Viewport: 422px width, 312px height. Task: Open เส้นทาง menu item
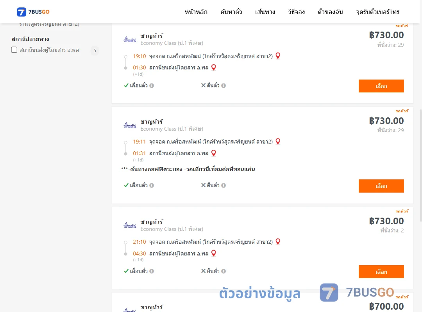point(265,12)
